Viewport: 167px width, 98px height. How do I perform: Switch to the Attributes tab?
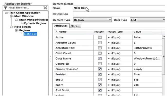pyautogui.click(x=61, y=26)
